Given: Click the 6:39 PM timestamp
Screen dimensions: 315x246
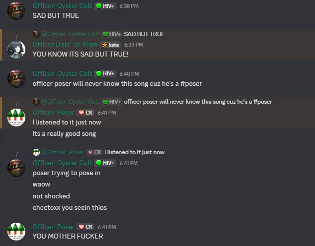Looking at the screenshot, I should 133,45.
